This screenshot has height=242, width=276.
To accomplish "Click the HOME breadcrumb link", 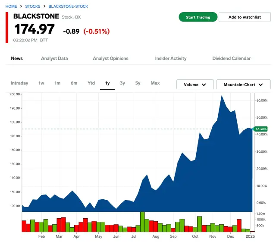I will pyautogui.click(x=11, y=6).
